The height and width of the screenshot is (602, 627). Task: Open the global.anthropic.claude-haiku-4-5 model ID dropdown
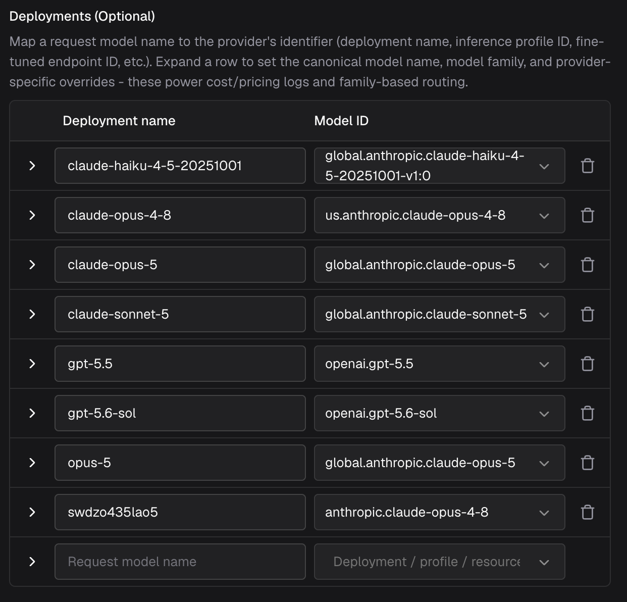point(439,166)
